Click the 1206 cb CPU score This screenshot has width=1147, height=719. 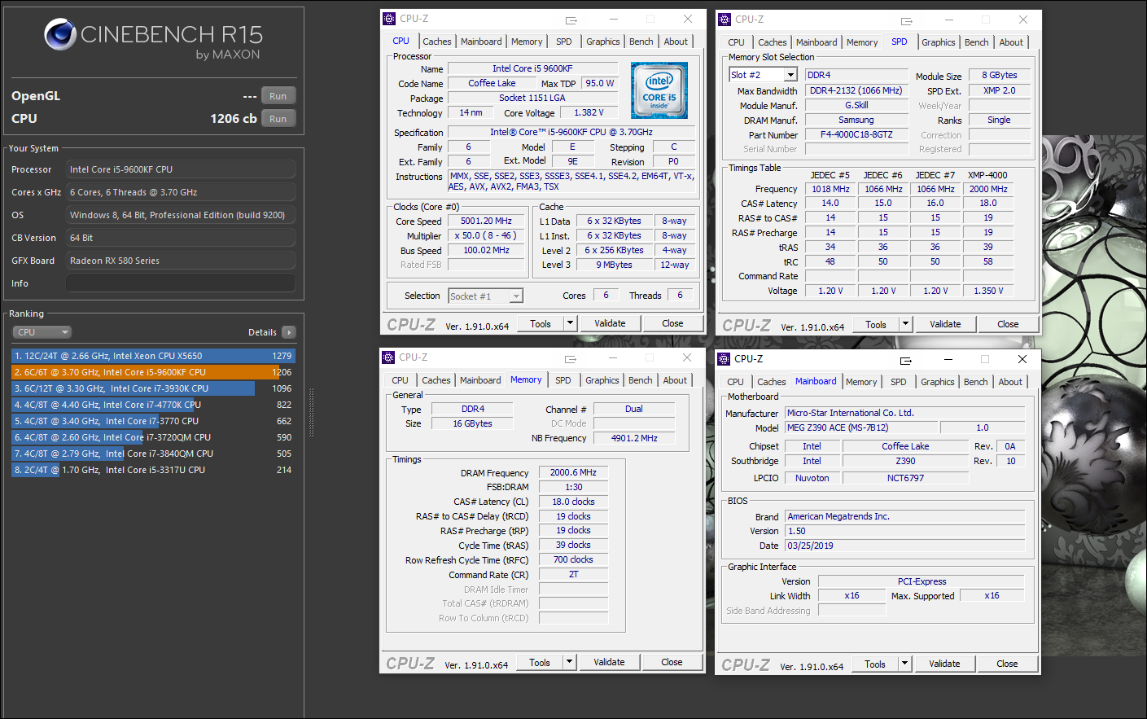tap(234, 118)
